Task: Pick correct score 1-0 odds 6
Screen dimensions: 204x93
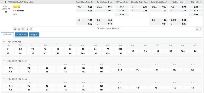Action: pyautogui.click(x=8, y=49)
